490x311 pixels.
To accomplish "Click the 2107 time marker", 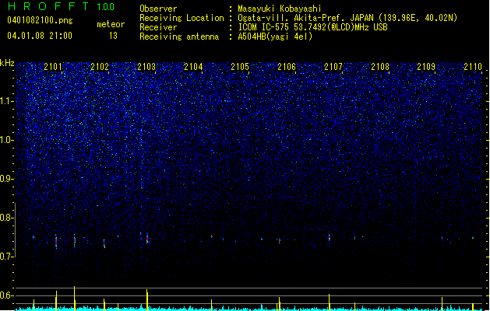I will (333, 67).
